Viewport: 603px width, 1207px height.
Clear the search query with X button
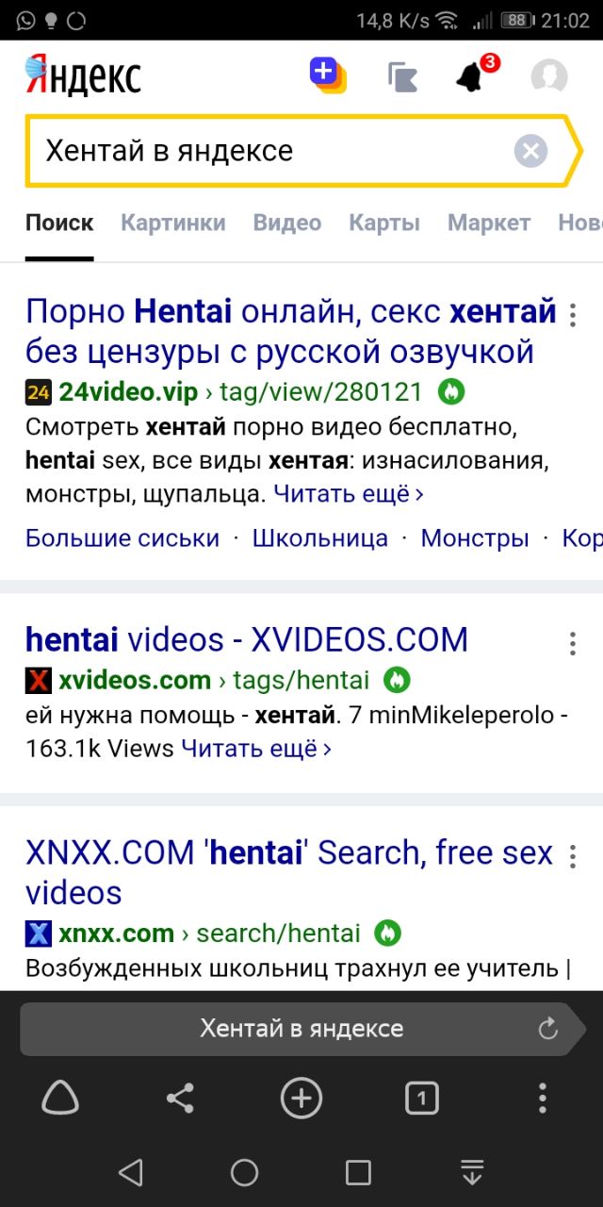tap(531, 151)
